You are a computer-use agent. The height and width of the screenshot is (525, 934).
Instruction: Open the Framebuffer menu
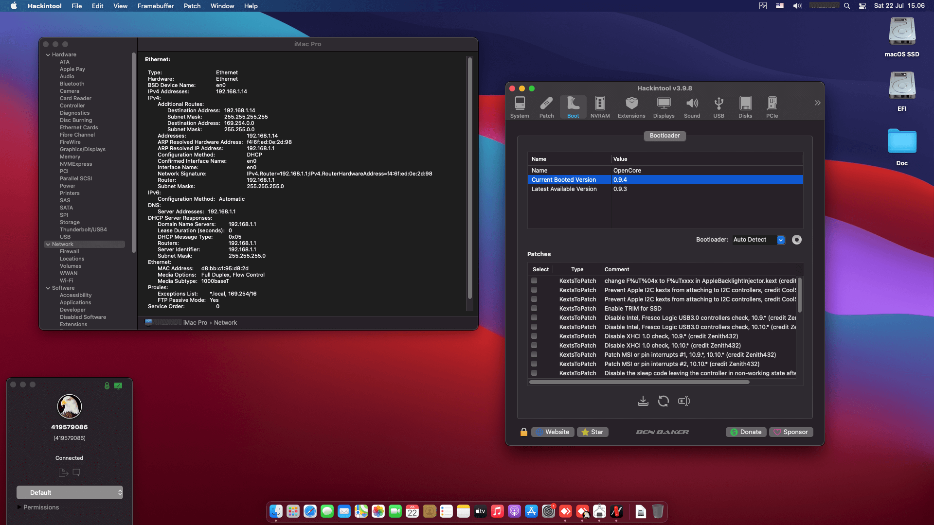156,6
